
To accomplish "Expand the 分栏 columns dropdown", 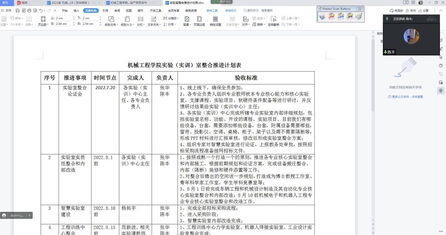I will [141, 24].
